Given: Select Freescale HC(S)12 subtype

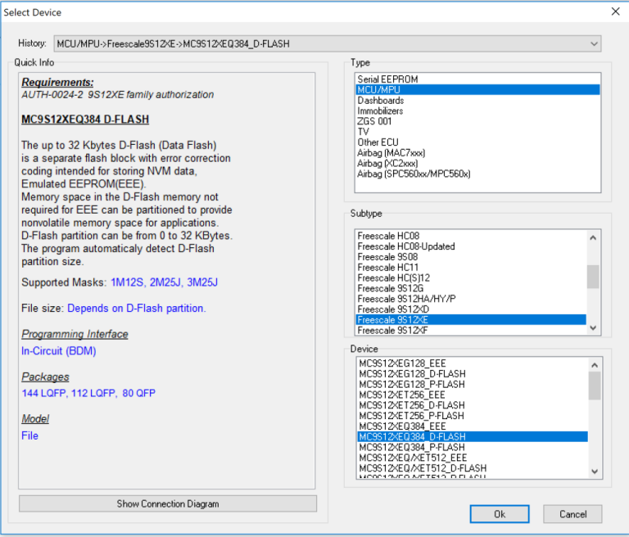Looking at the screenshot, I should (471, 278).
